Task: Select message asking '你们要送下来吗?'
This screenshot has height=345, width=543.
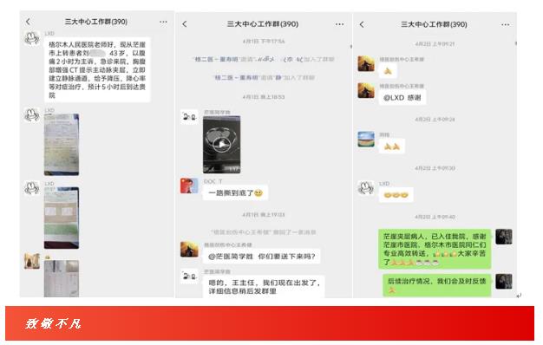Action: point(261,257)
